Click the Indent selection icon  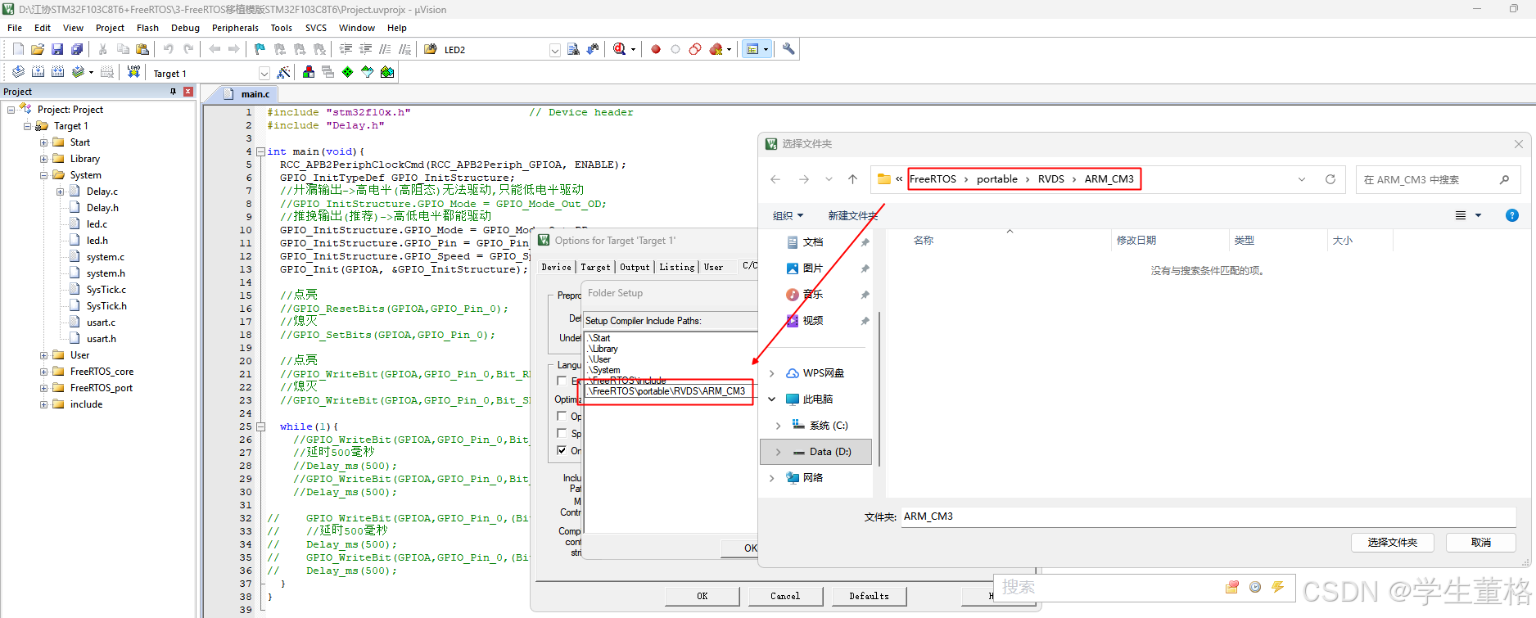(346, 49)
